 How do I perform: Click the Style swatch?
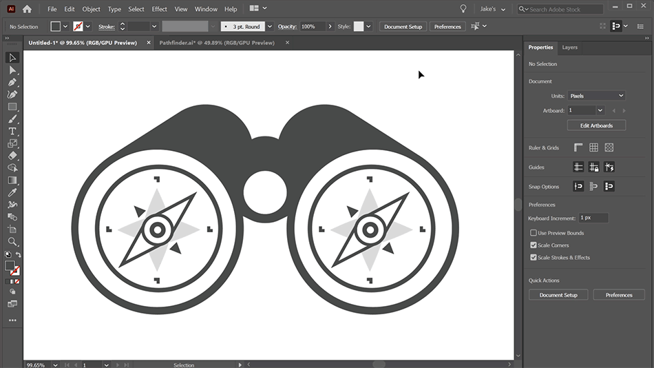(359, 26)
